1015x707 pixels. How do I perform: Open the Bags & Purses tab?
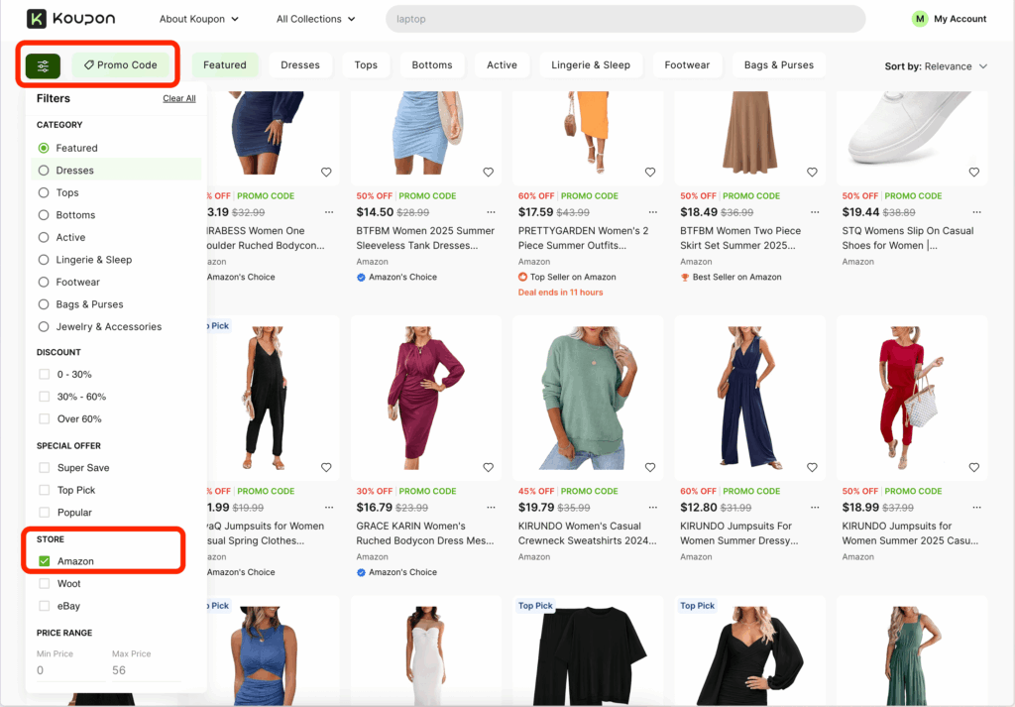point(779,64)
